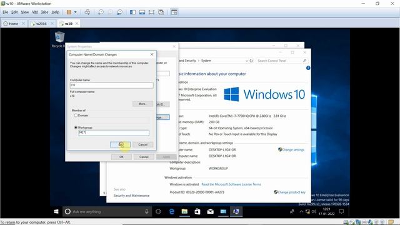Open the power options dropdown arrow beside pause
The height and width of the screenshot is (225, 400).
click(x=75, y=12)
